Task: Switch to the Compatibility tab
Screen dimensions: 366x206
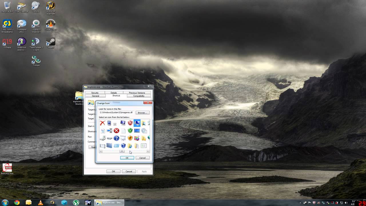Action: (138, 96)
